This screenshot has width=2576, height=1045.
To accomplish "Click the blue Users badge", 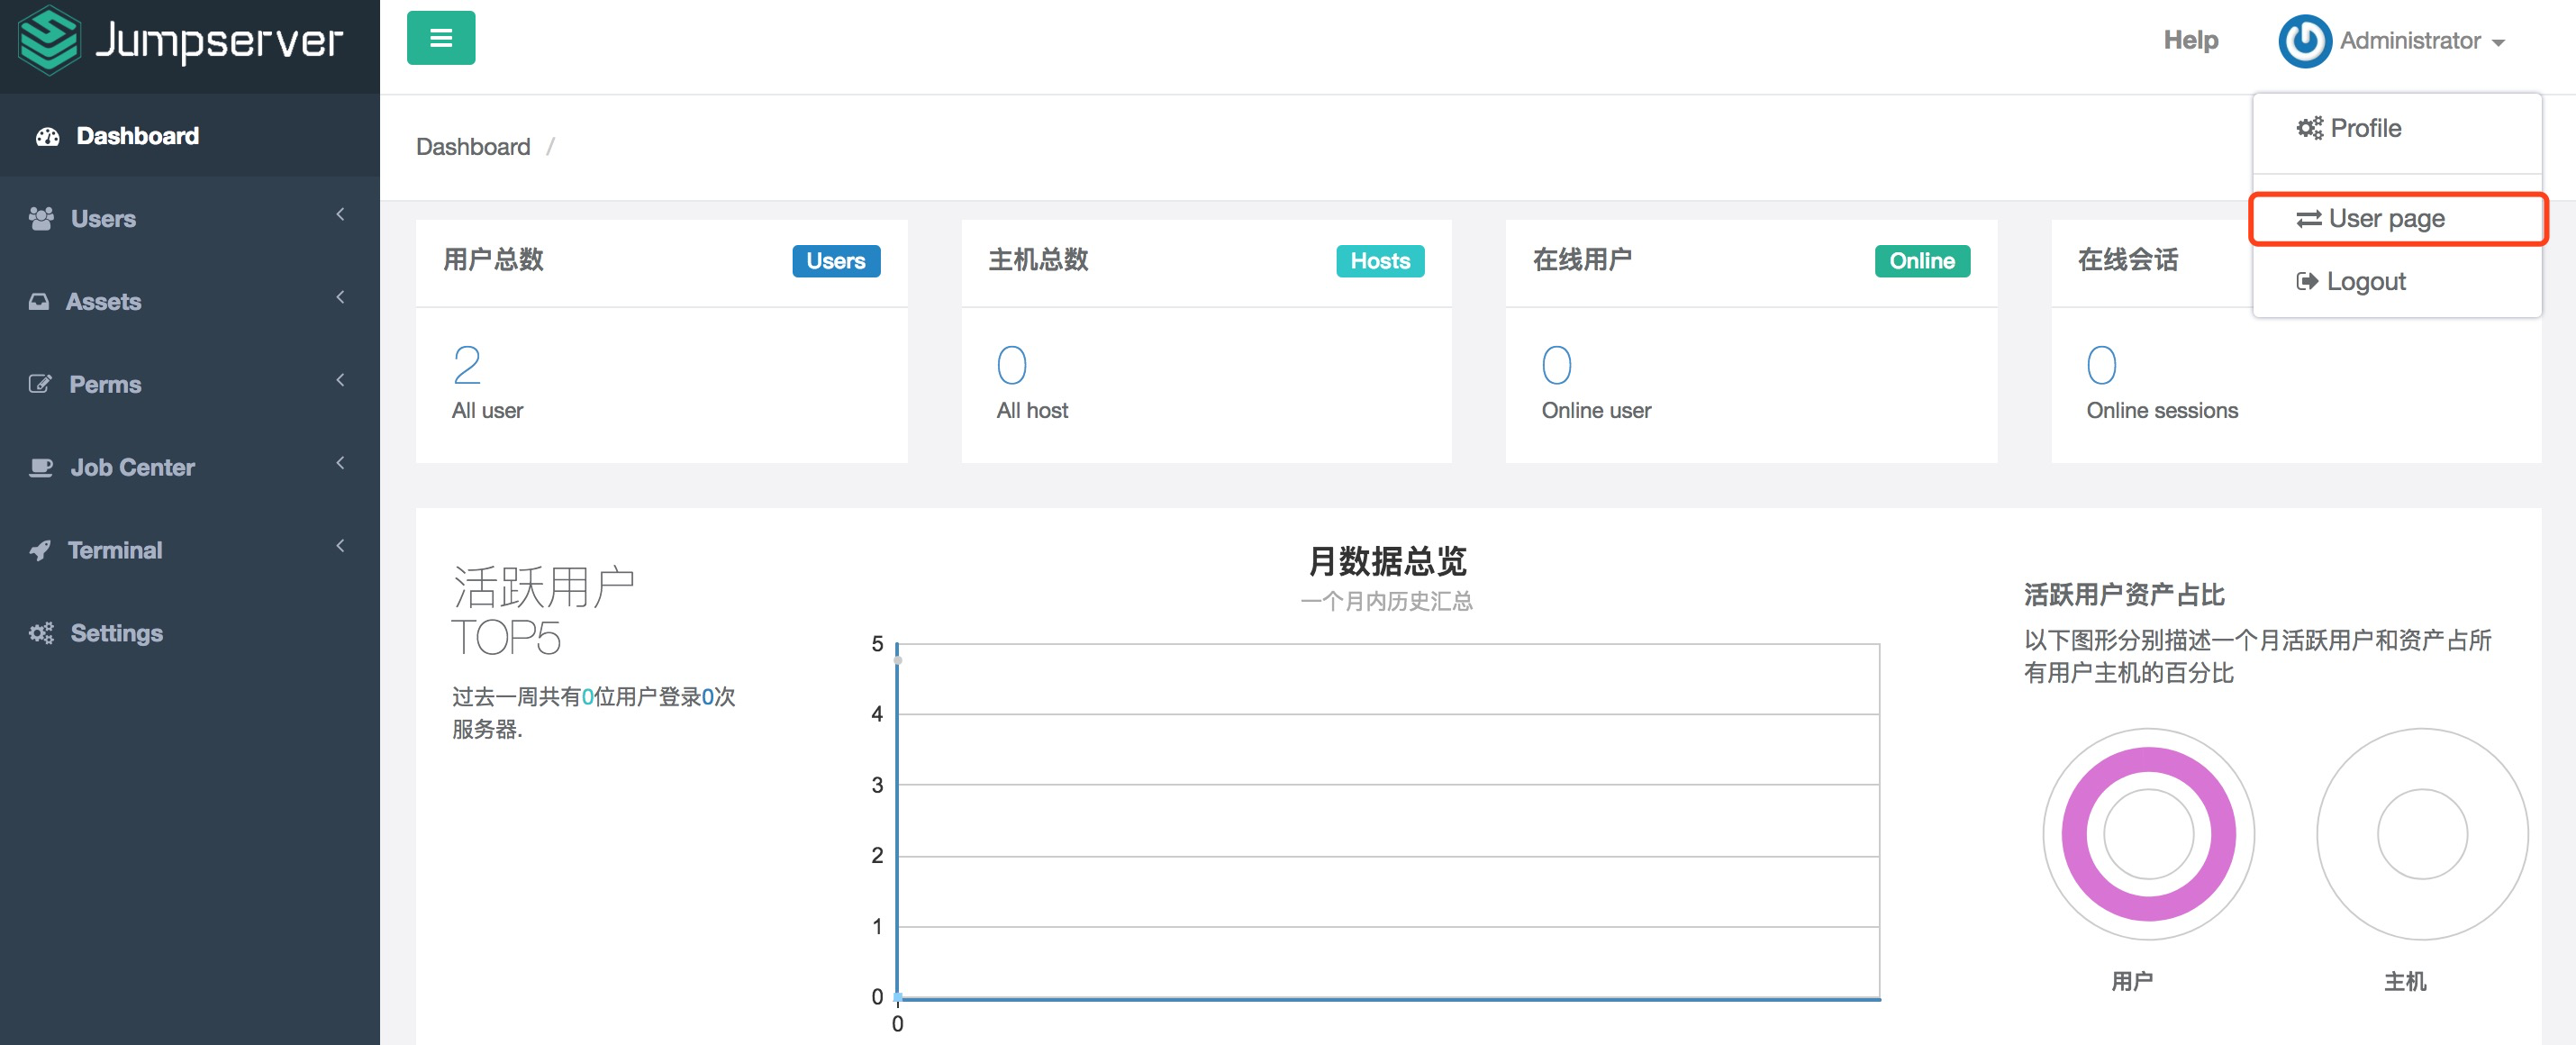I will tap(836, 261).
